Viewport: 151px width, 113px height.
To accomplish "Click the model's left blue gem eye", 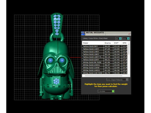I will point(50,60).
